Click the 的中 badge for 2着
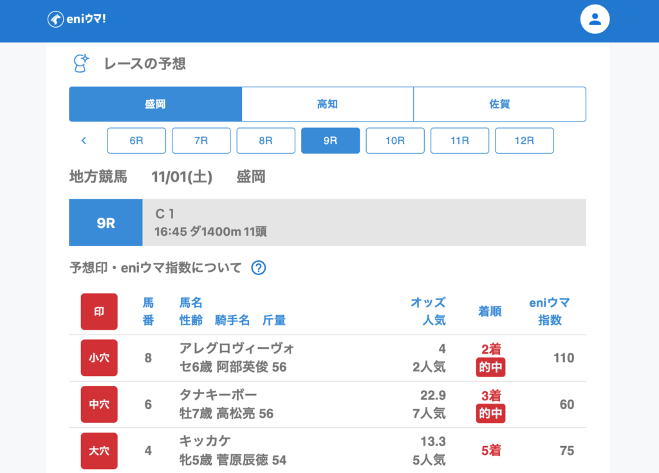Image resolution: width=659 pixels, height=473 pixels. (490, 368)
